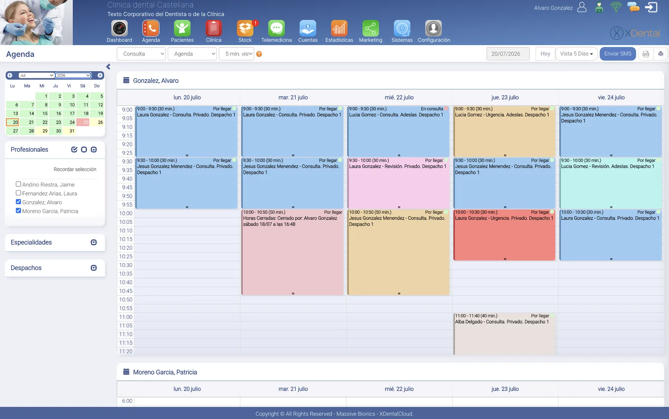The image size is (669, 419).
Task: Select day 29 in the mini calendar
Action: tap(42, 131)
